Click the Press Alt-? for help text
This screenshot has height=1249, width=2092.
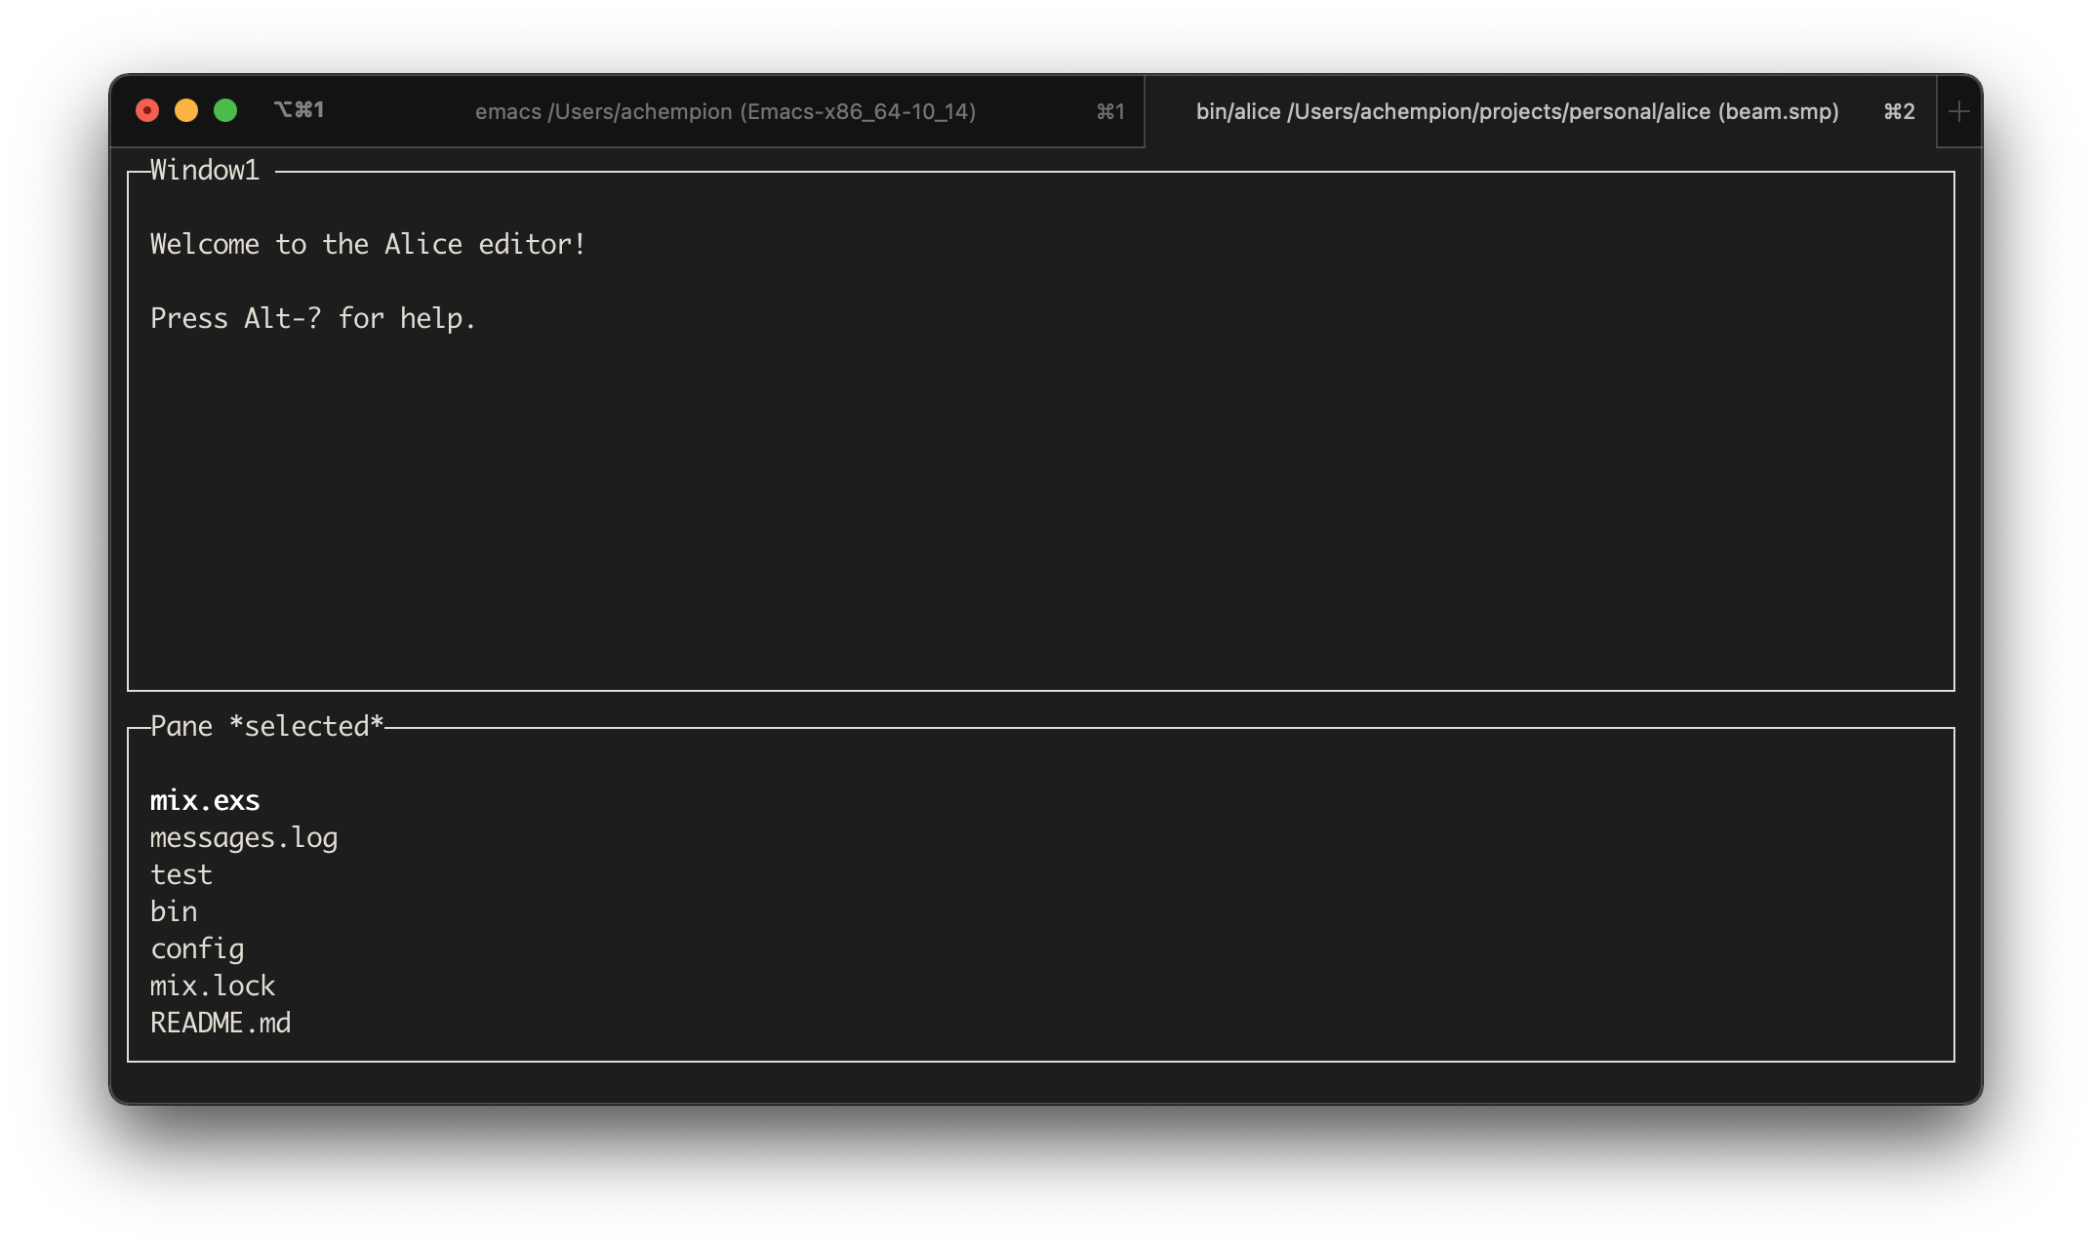coord(312,318)
